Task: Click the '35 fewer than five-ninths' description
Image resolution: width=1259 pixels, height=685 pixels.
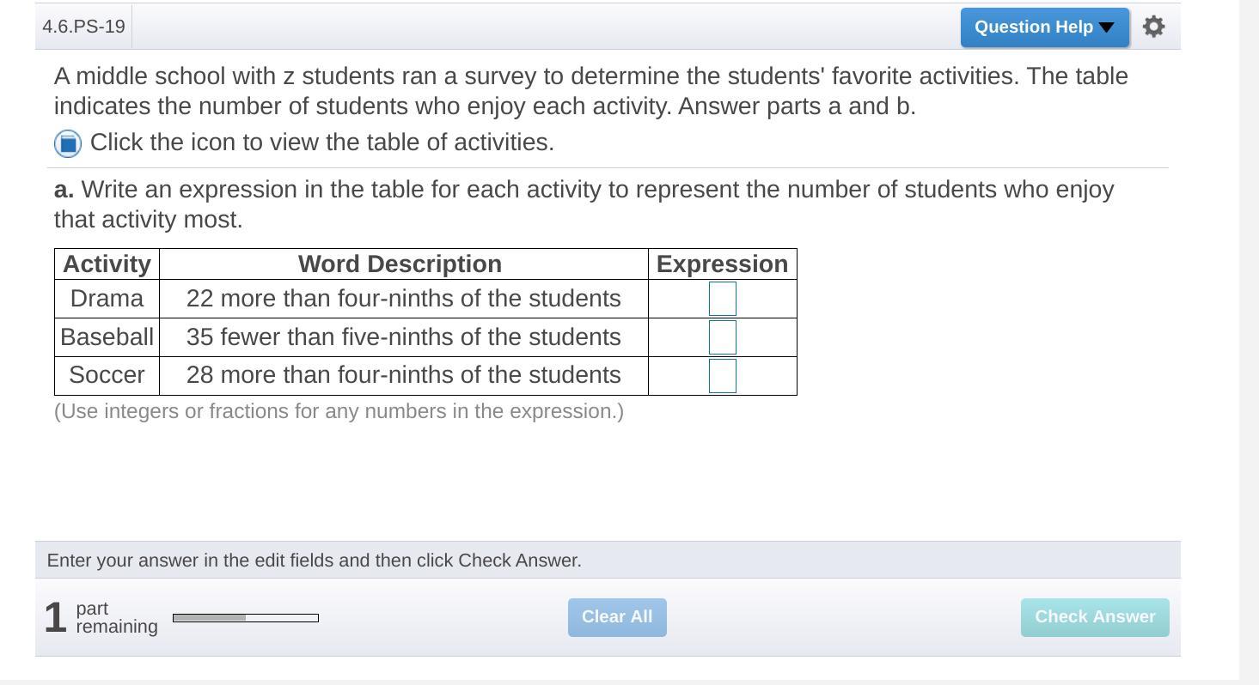Action: pos(403,337)
